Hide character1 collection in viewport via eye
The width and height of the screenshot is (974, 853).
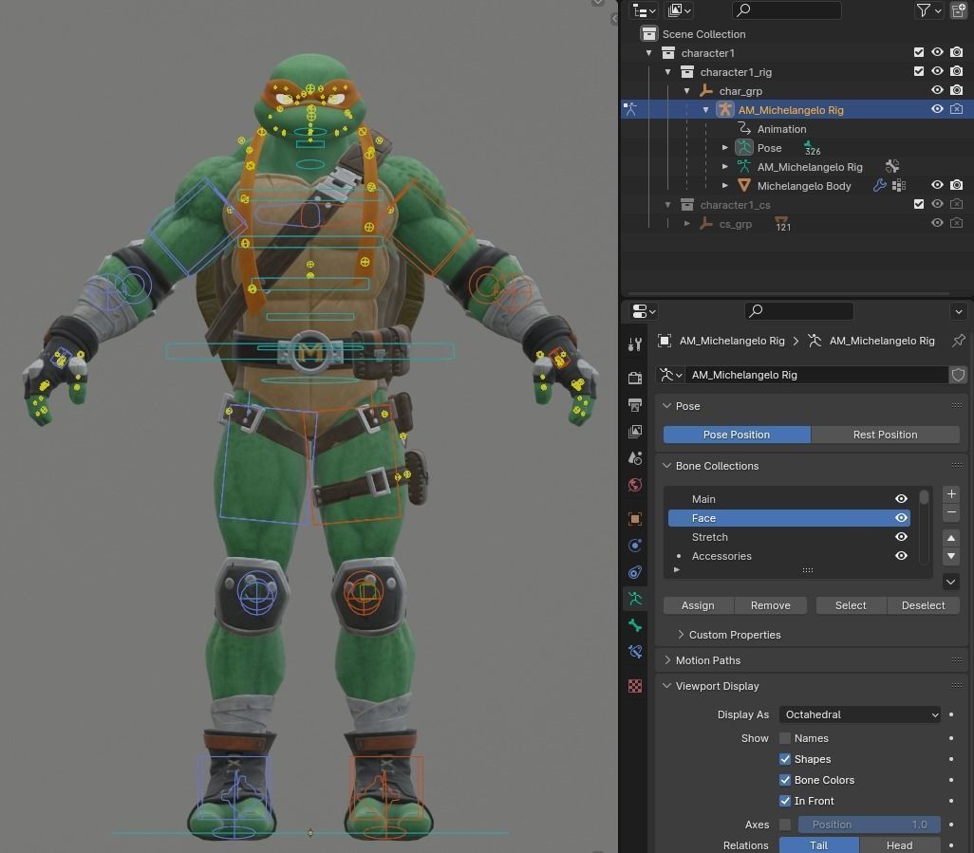pyautogui.click(x=937, y=53)
